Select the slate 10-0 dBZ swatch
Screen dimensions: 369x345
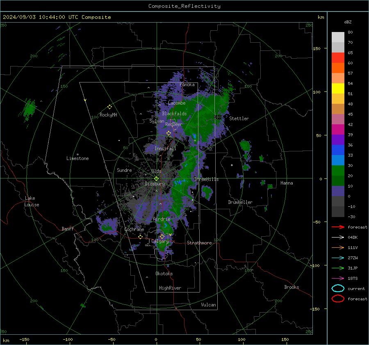338,191
